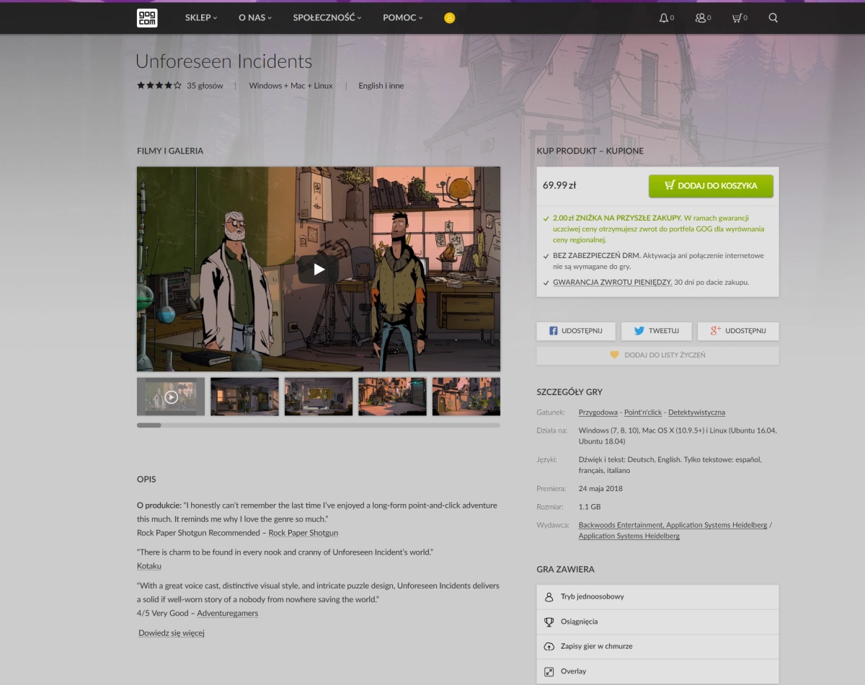Click the 35 głosów votes text
865x685 pixels.
click(x=205, y=86)
